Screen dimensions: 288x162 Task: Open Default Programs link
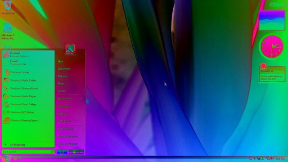point(67,136)
